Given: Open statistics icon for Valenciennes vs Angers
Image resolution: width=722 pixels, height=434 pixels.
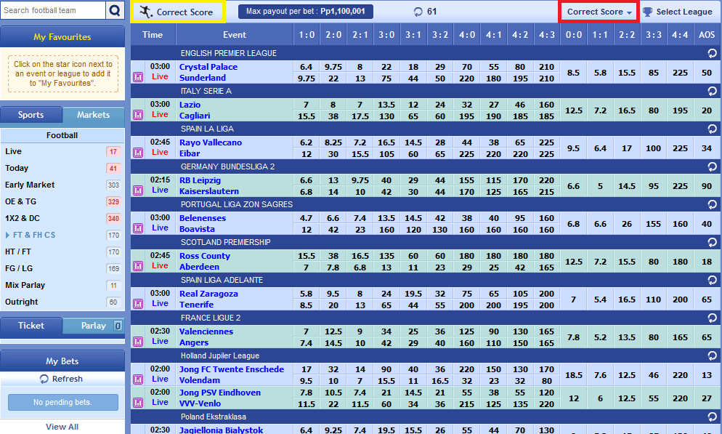Looking at the screenshot, I should 138,342.
